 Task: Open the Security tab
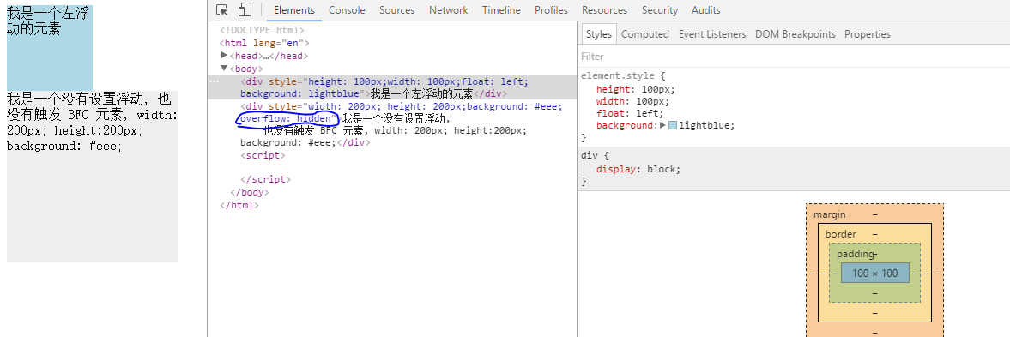pyautogui.click(x=660, y=10)
